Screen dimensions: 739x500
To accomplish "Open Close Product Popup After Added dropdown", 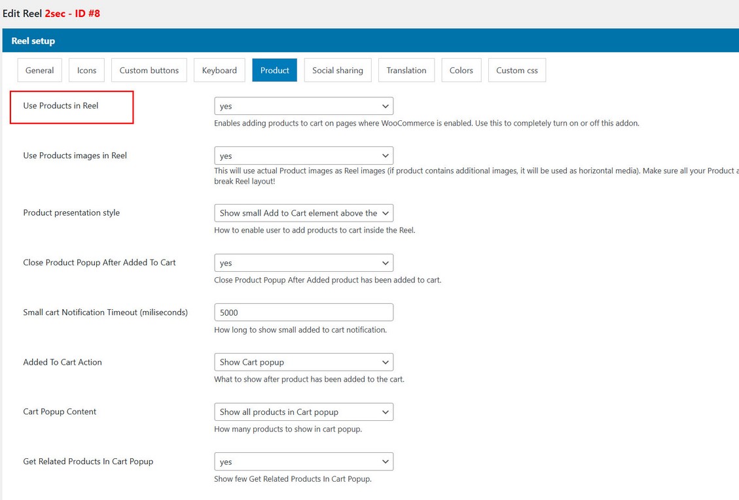I will pyautogui.click(x=304, y=263).
